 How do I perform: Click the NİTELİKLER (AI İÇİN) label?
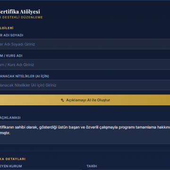(25, 76)
